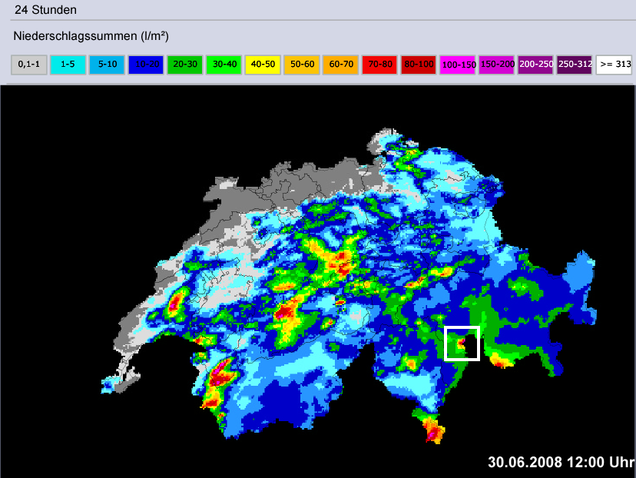Click the 200-250 purple legend swatch
The image size is (636, 478).
tap(536, 65)
